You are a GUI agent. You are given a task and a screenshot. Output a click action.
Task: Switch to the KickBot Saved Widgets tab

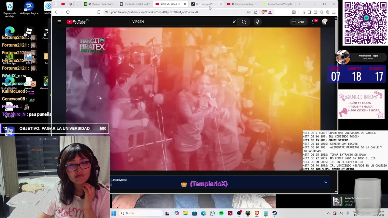click(x=278, y=4)
